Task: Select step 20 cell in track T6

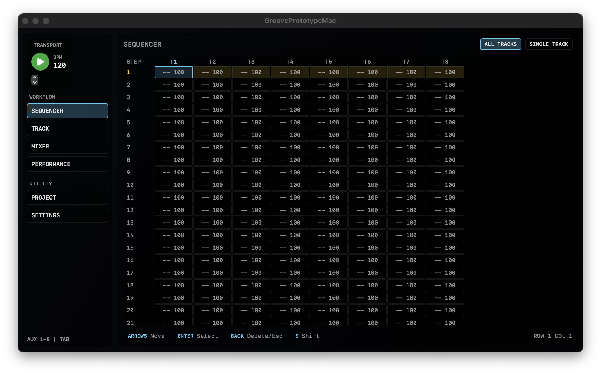Action: tap(367, 310)
